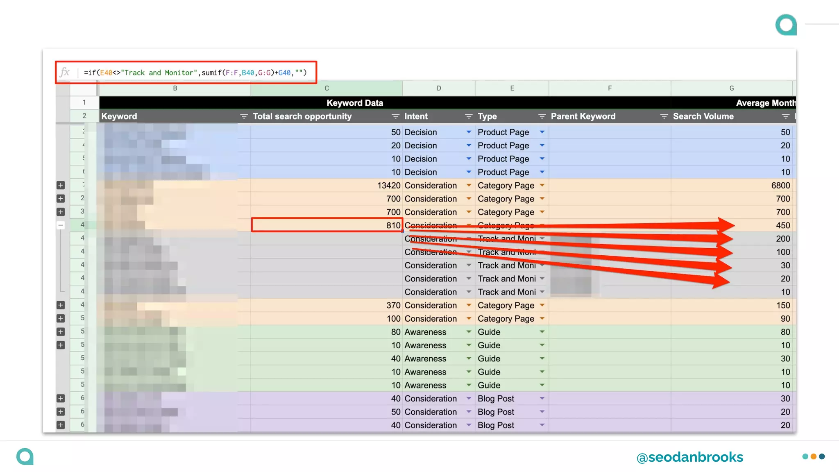Select column F header
This screenshot has height=472, width=839.
[610, 88]
